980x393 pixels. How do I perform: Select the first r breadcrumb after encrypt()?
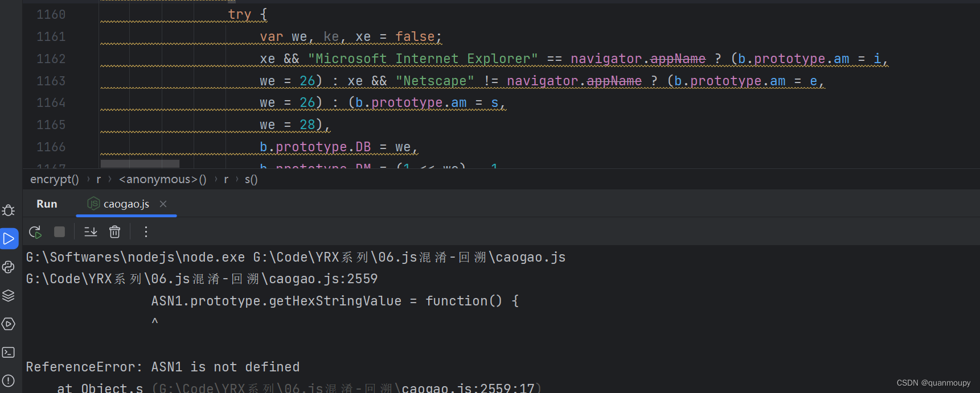(x=99, y=179)
